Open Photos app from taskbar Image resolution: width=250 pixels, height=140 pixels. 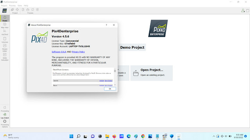tap(150, 136)
